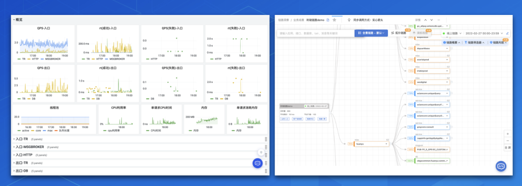Viewport: 522px width, 186px height.
Task: Open dropdown on irisbizprod node
Action: pyautogui.click(x=447, y=71)
